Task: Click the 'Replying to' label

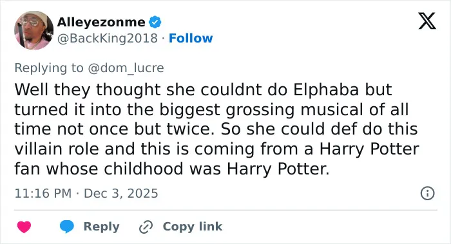Action: (49, 68)
